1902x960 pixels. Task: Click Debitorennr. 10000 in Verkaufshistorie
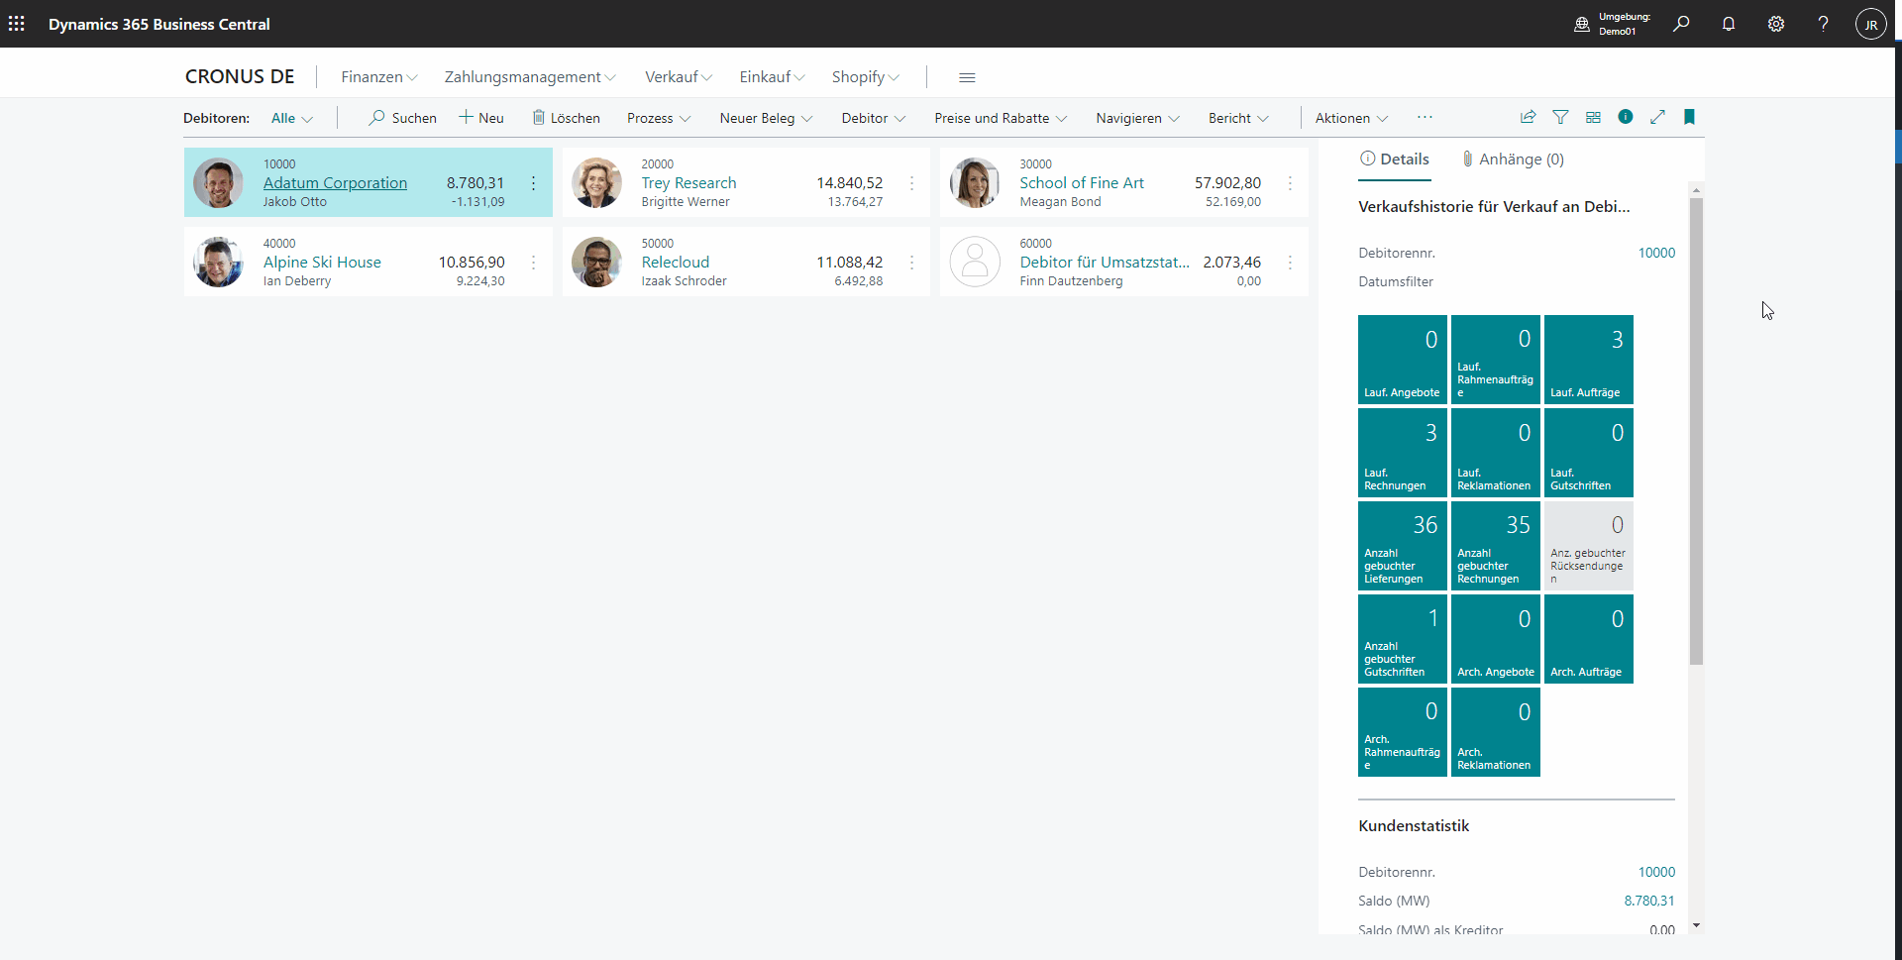(1656, 253)
